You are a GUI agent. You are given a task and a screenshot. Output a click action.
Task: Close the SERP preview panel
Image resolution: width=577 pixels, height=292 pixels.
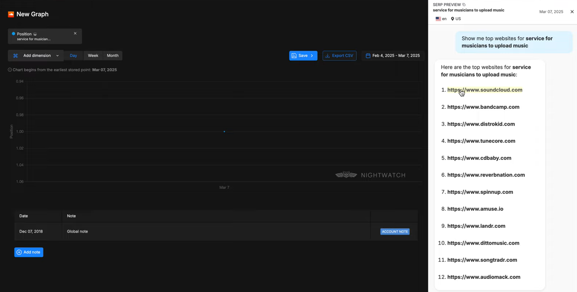pos(572,12)
